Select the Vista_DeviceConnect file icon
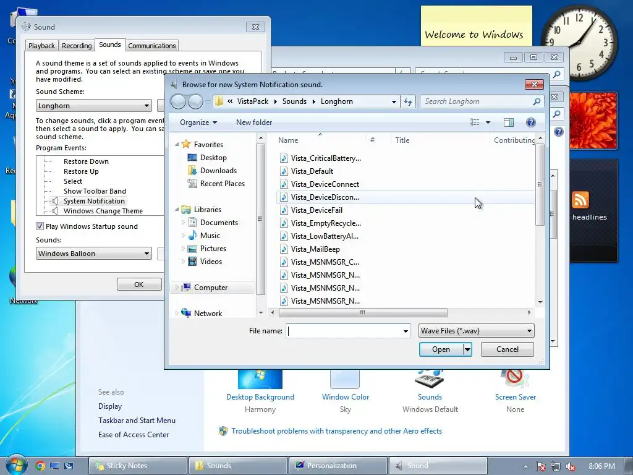The width and height of the screenshot is (633, 475). 284,184
